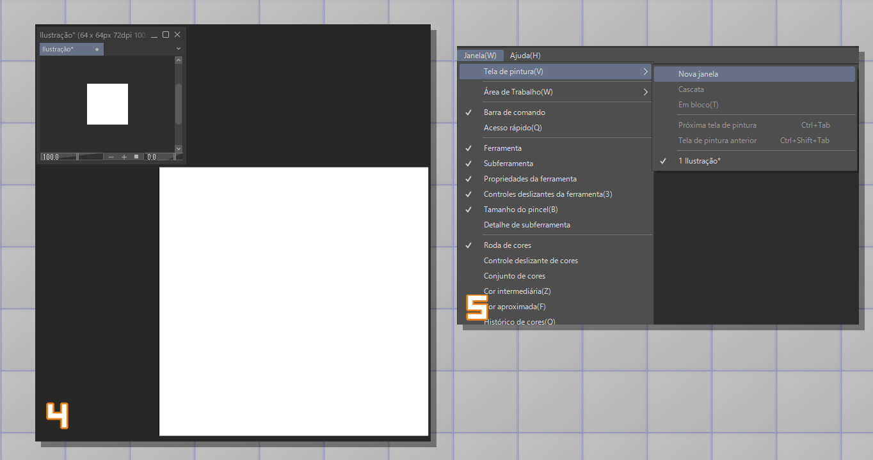Click the zoom slider next to 100.0

pos(90,157)
